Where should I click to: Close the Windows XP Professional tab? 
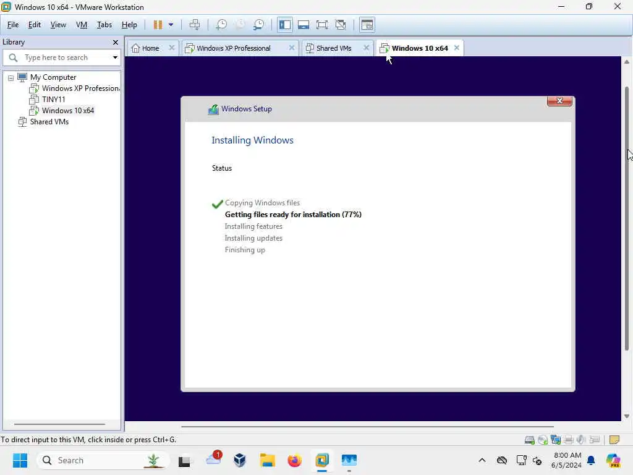[x=292, y=48]
